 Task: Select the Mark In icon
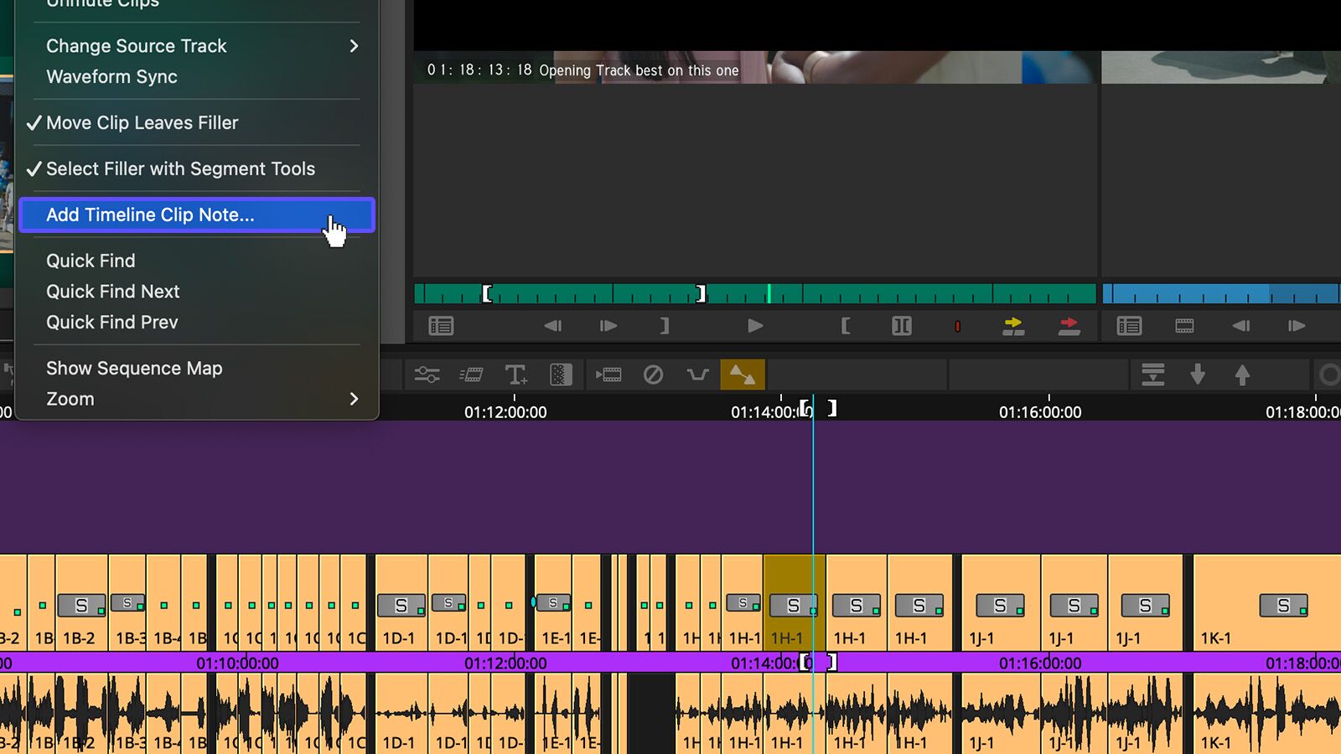point(846,326)
